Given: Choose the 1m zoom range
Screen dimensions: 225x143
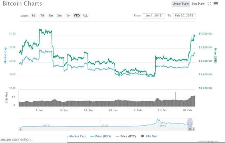Looking at the screenshot, I should [x=51, y=16].
